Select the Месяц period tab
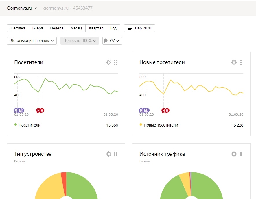Screen dimensions: 256x199 click(76, 28)
